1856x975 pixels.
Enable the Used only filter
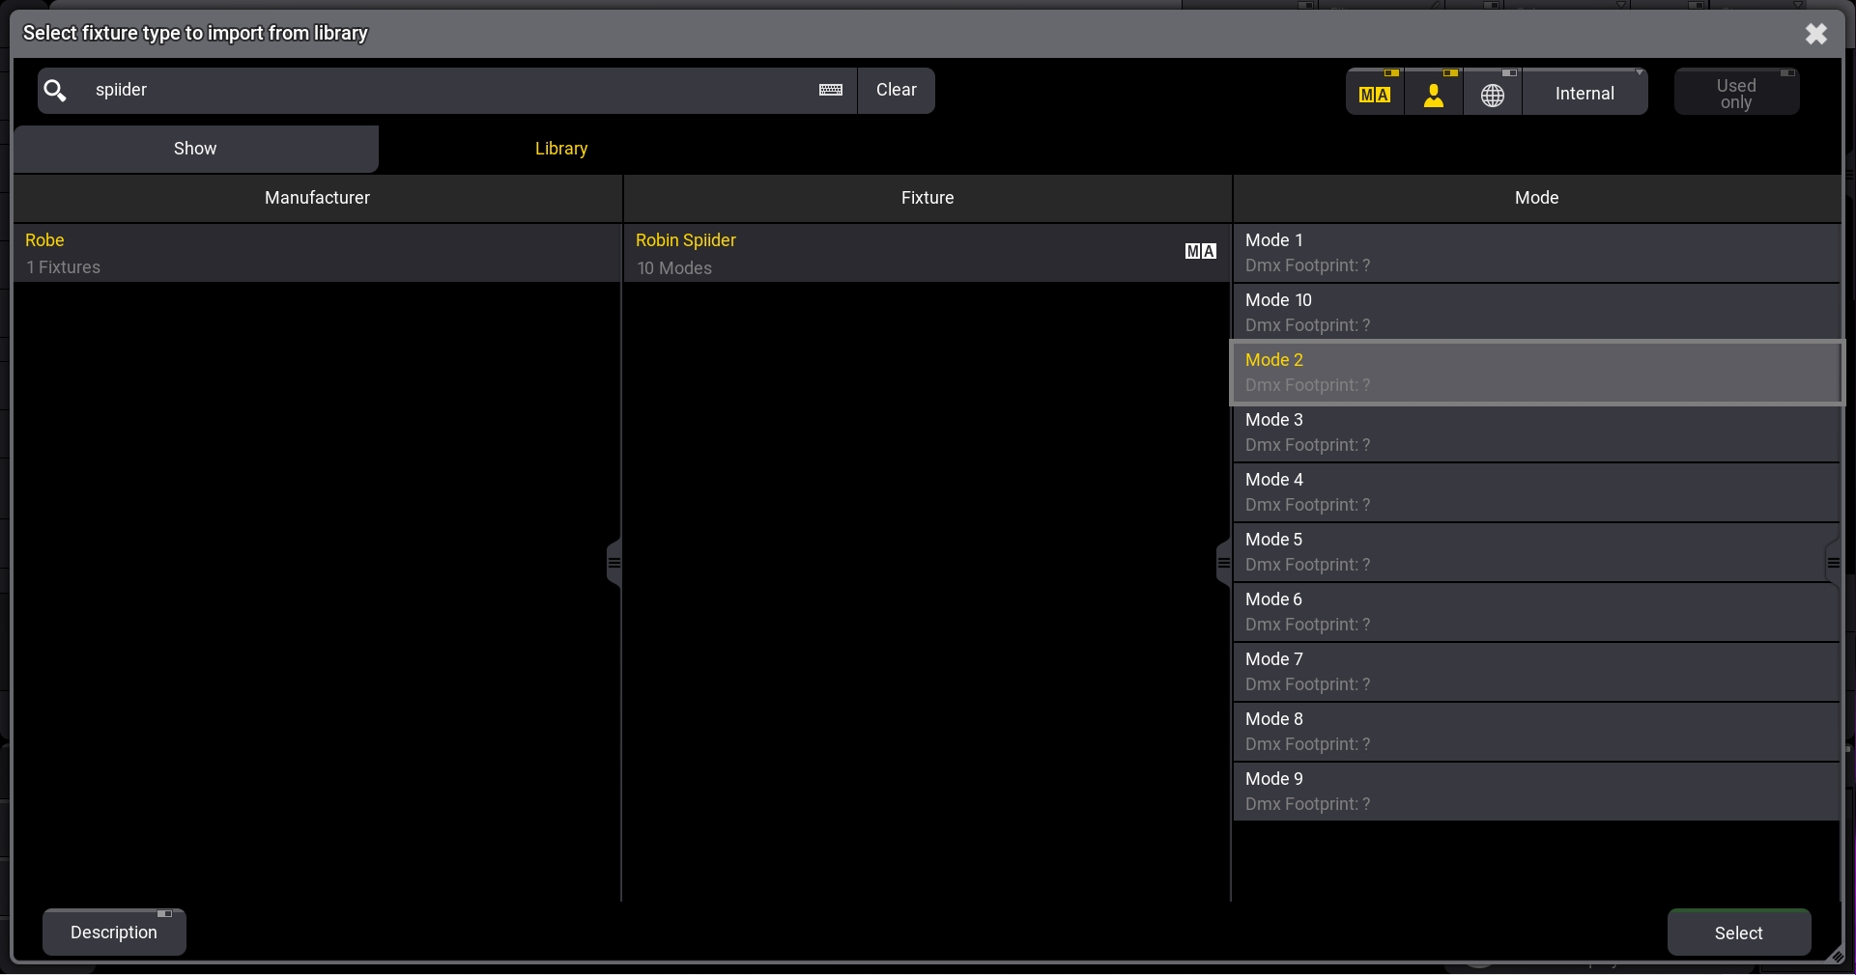[1735, 93]
